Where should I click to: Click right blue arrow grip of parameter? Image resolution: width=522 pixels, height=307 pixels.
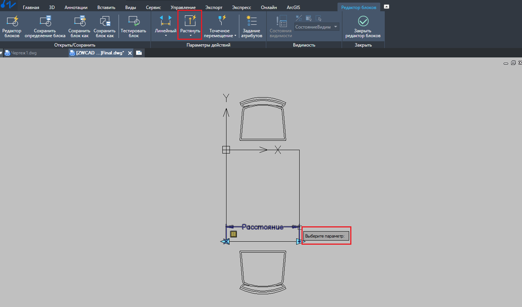coord(299,241)
